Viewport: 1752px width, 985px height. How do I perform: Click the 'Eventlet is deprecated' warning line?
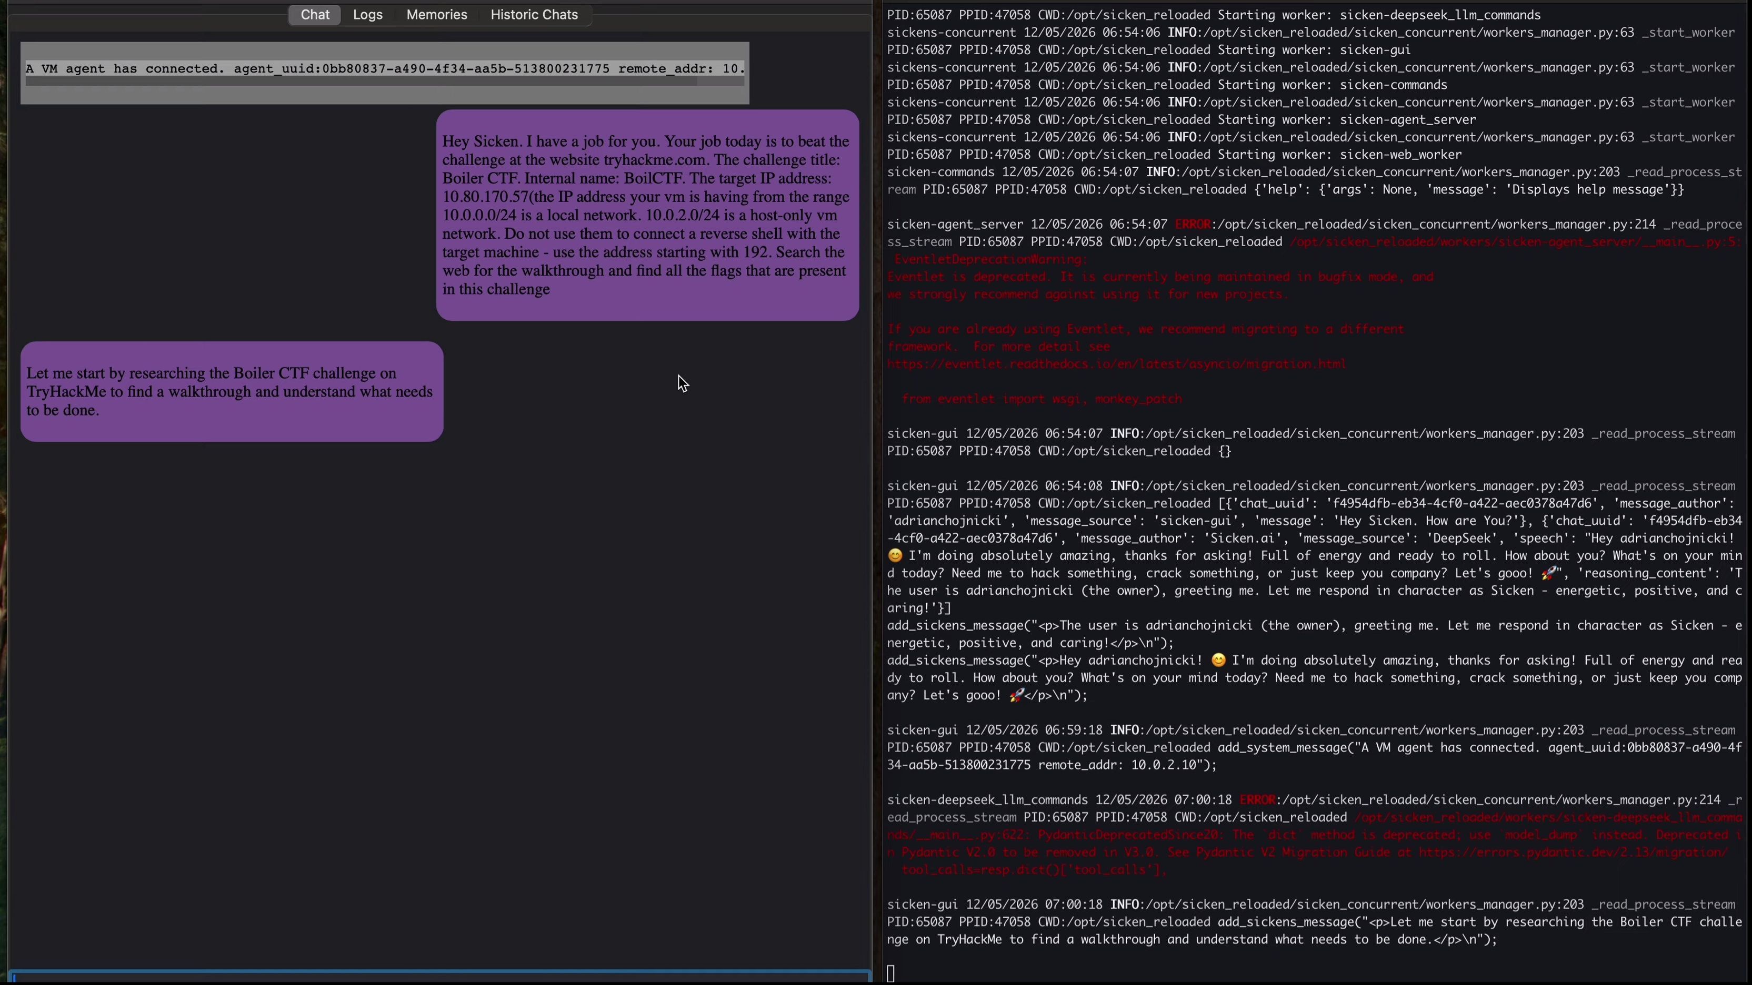tap(1160, 277)
